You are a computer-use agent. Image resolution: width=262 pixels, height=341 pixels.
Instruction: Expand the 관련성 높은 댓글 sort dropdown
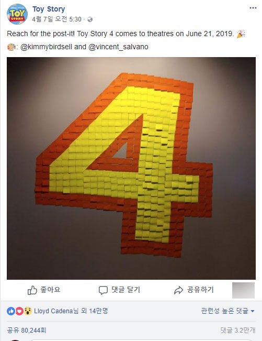click(x=227, y=311)
